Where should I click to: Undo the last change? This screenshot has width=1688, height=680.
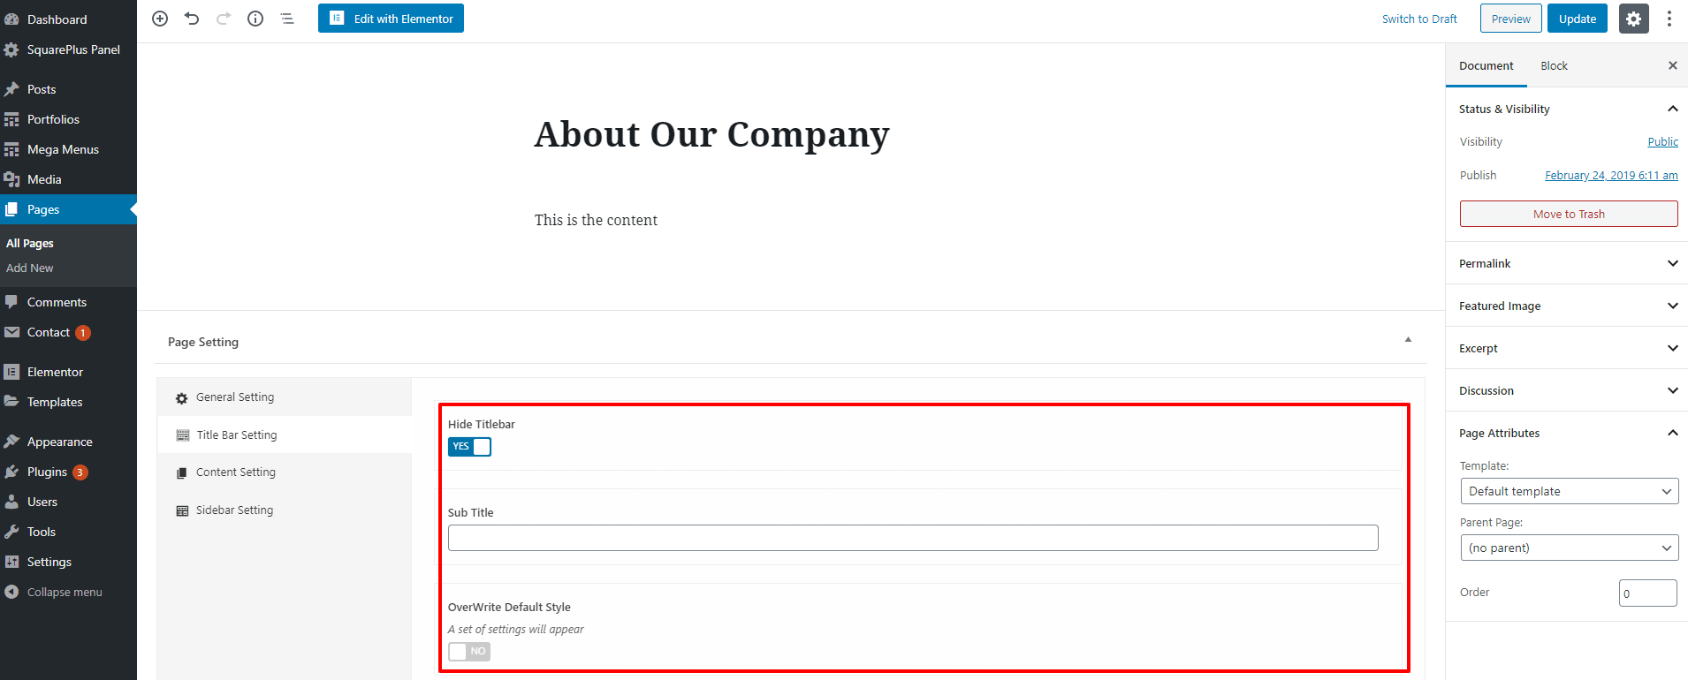[x=192, y=18]
